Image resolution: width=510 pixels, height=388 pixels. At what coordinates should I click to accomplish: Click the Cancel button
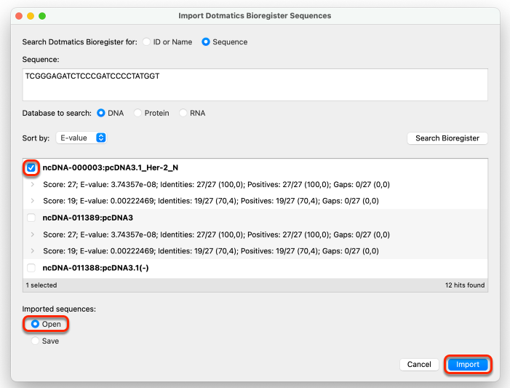point(419,365)
